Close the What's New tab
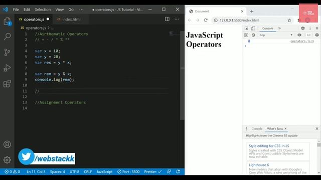 [x=285, y=128]
